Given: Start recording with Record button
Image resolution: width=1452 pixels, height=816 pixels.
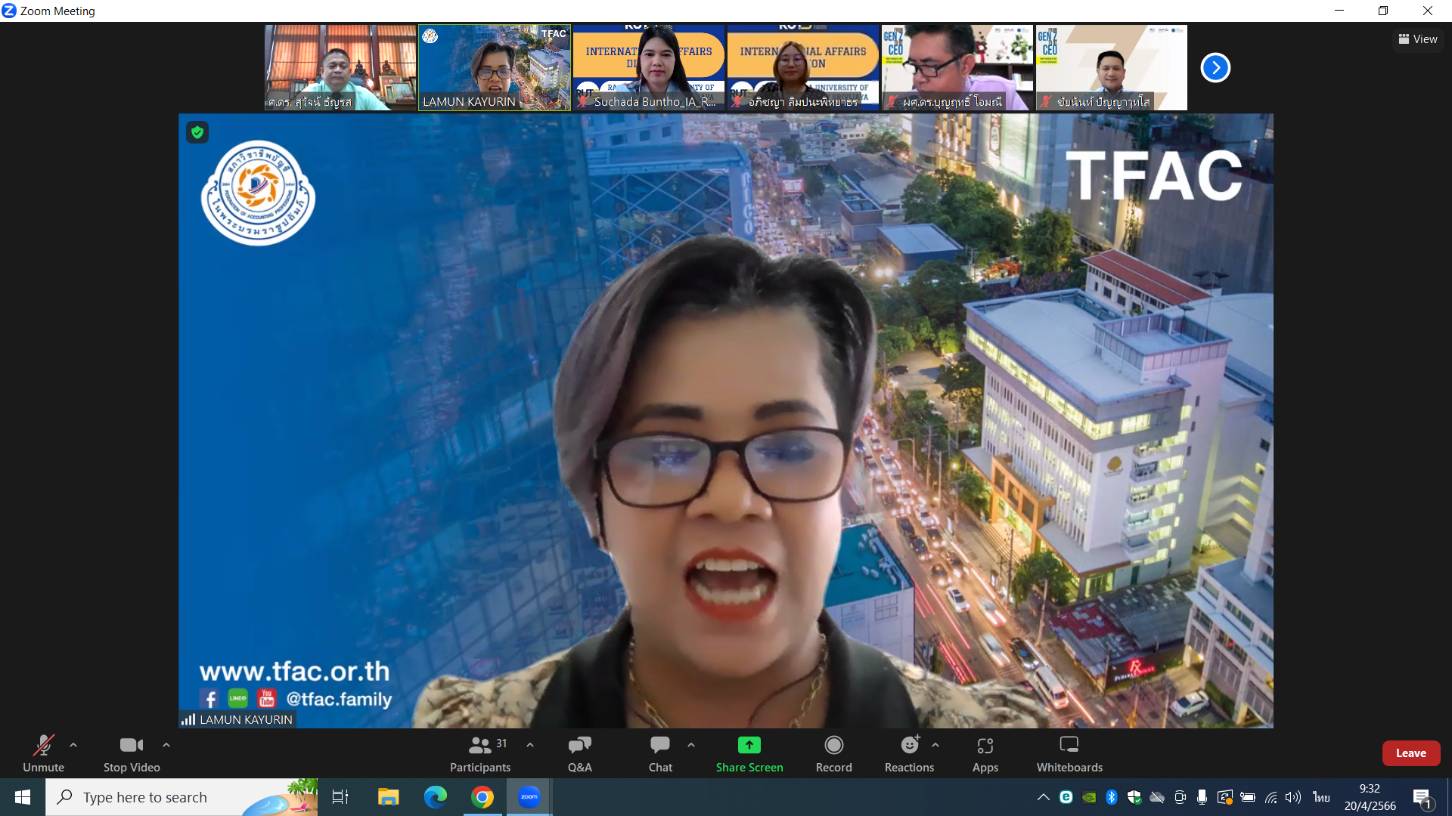Looking at the screenshot, I should 834,753.
